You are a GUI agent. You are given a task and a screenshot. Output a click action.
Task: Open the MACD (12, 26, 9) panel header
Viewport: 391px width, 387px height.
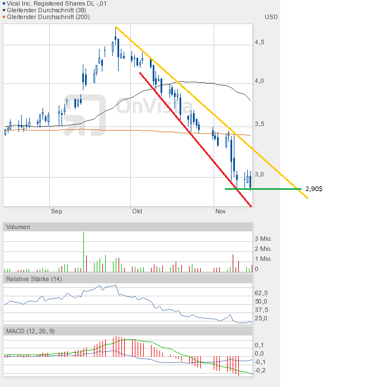[x=31, y=331]
